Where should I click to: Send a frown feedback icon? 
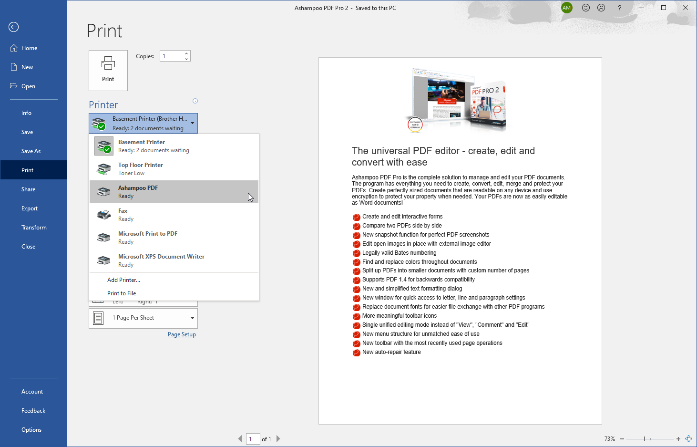point(601,8)
